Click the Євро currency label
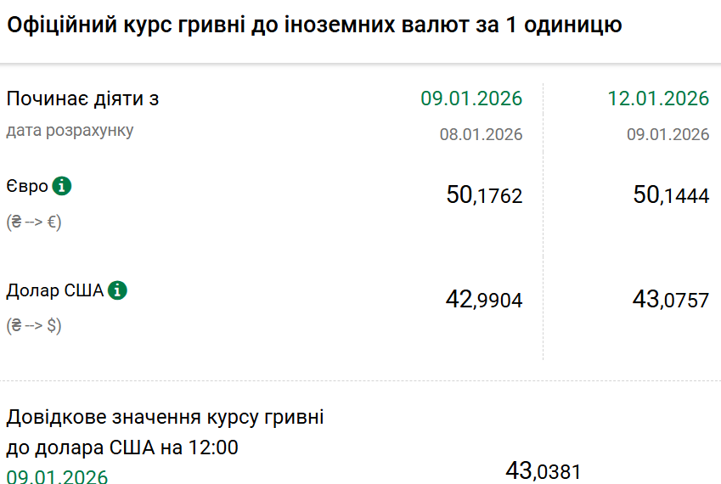The height and width of the screenshot is (484, 721). (x=27, y=186)
